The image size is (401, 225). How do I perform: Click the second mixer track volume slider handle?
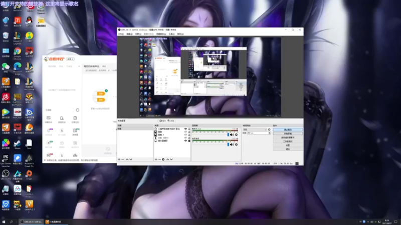[x=228, y=144]
